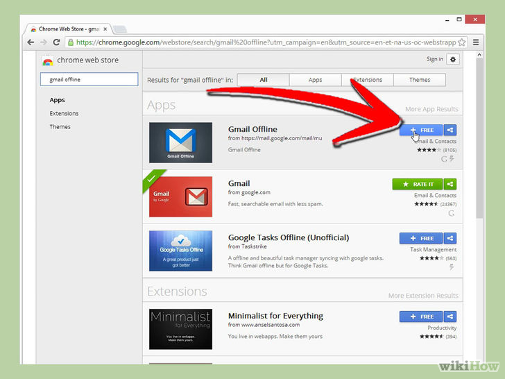This screenshot has width=505, height=379.
Task: Click the Productivity category text
Action: 442,328
